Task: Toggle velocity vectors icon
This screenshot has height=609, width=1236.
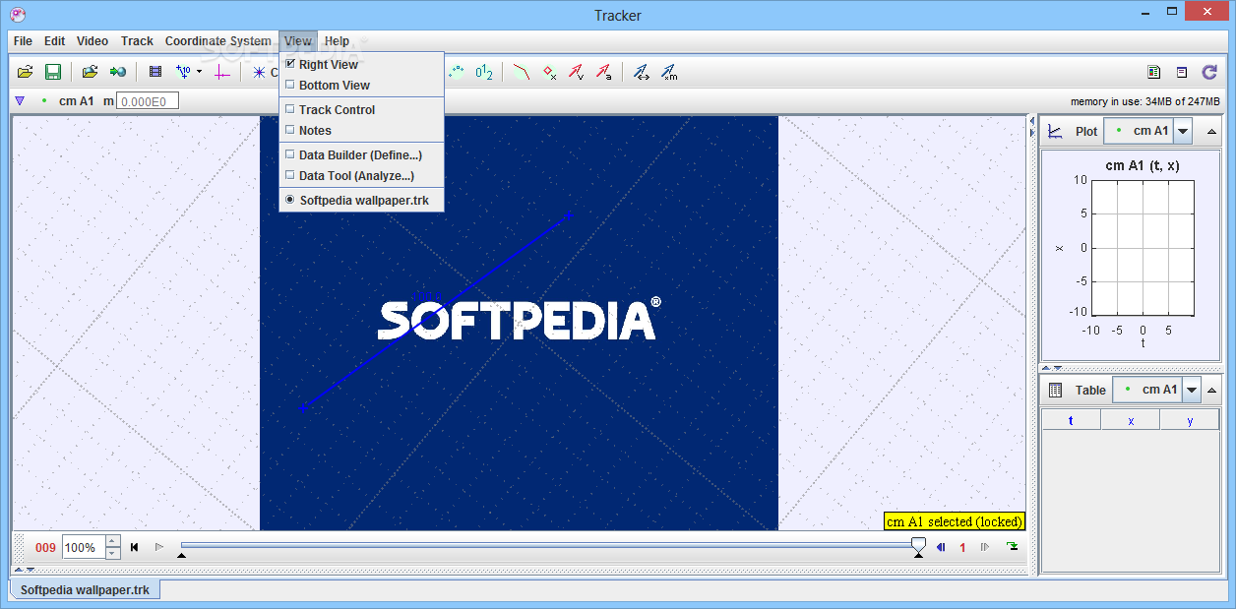Action: coord(577,72)
